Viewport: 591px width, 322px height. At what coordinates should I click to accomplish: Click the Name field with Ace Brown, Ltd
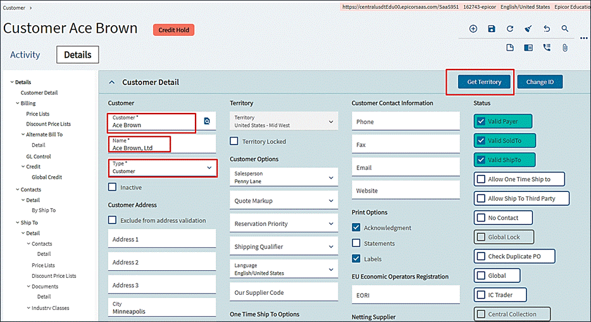162,144
